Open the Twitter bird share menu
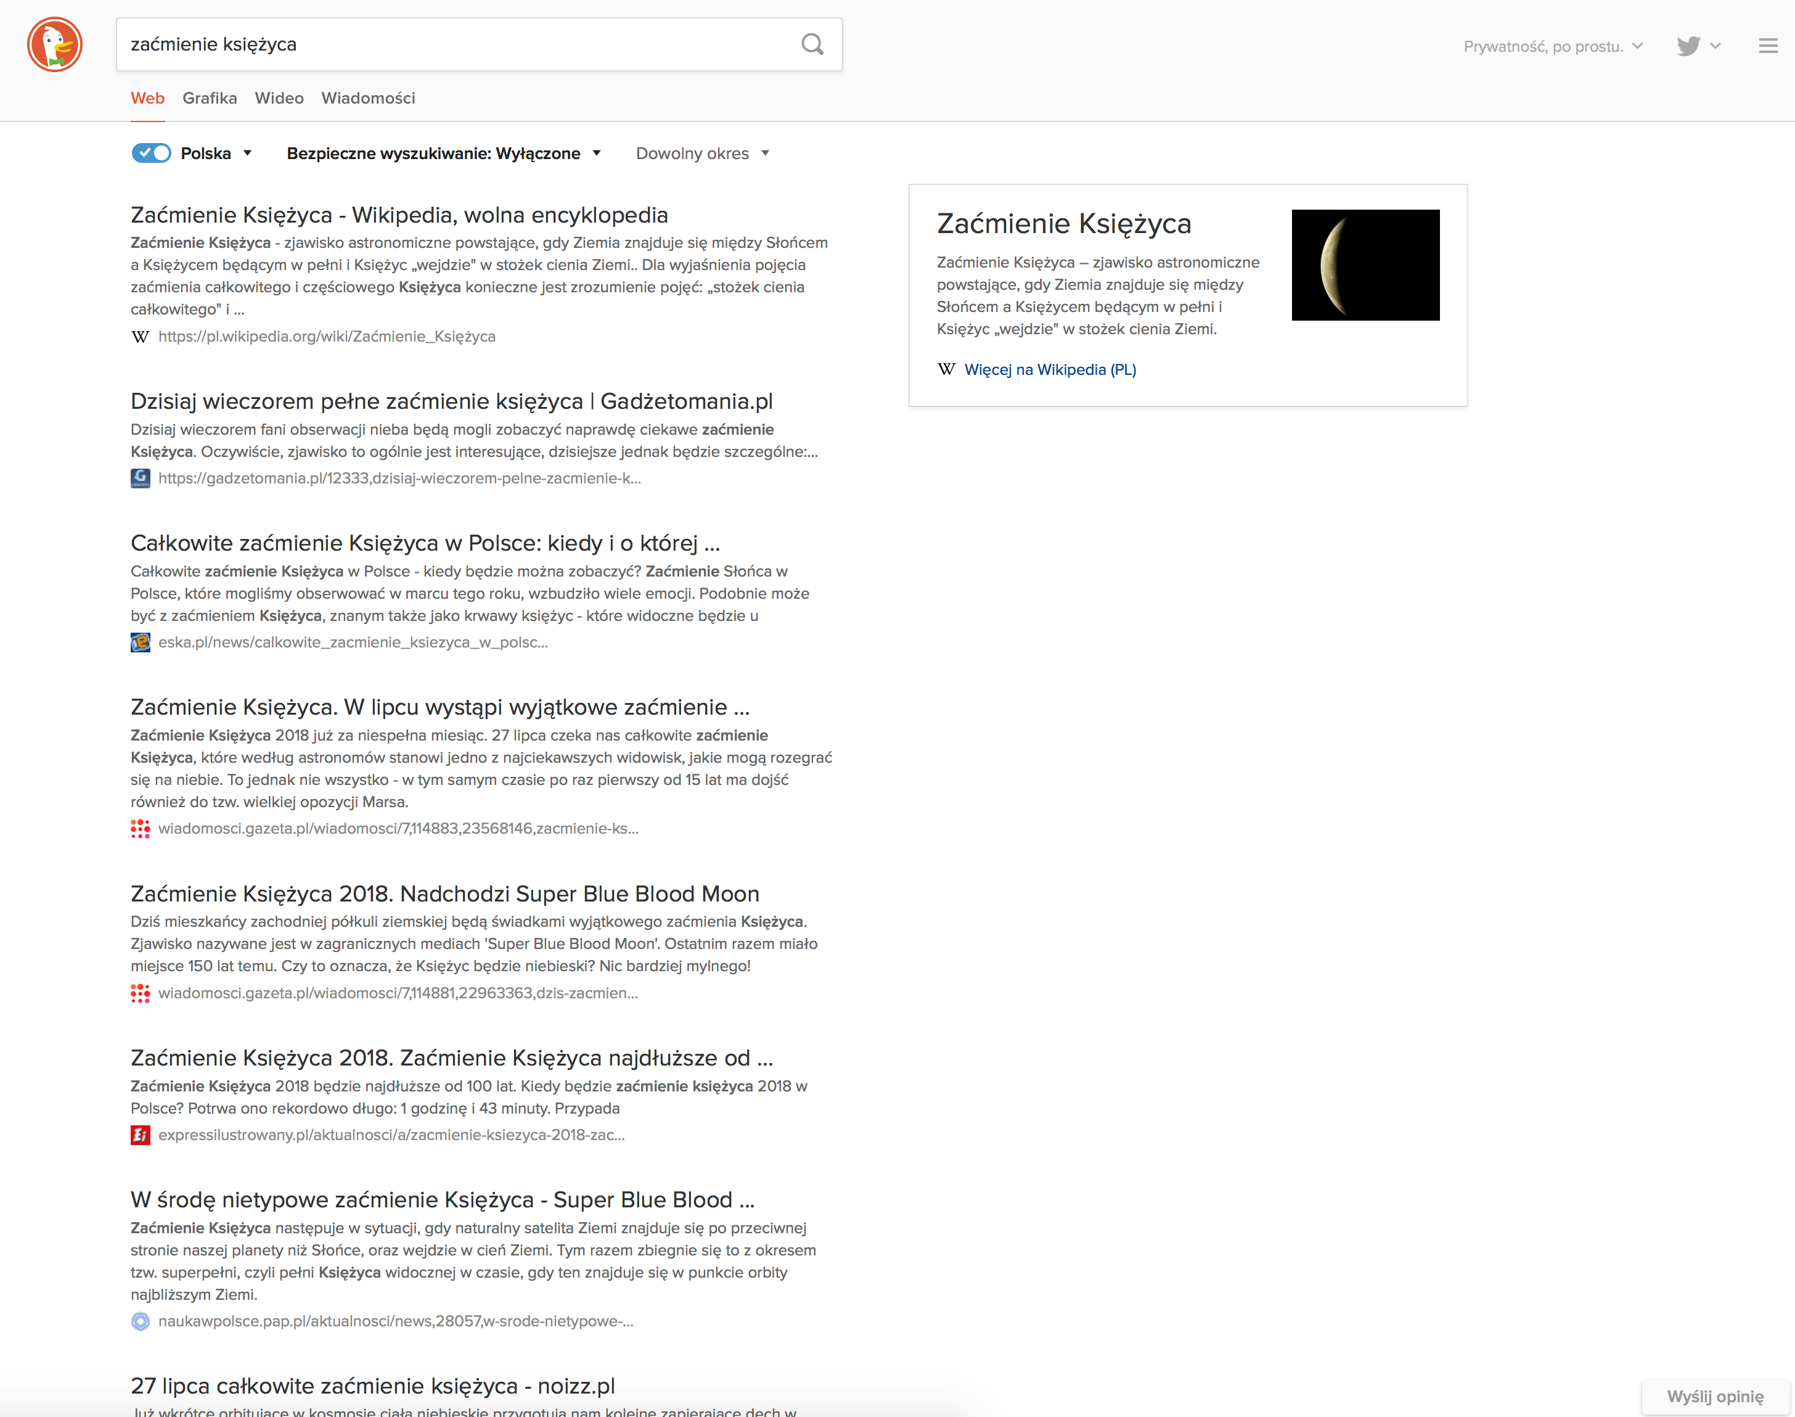This screenshot has width=1795, height=1417. point(1698,46)
